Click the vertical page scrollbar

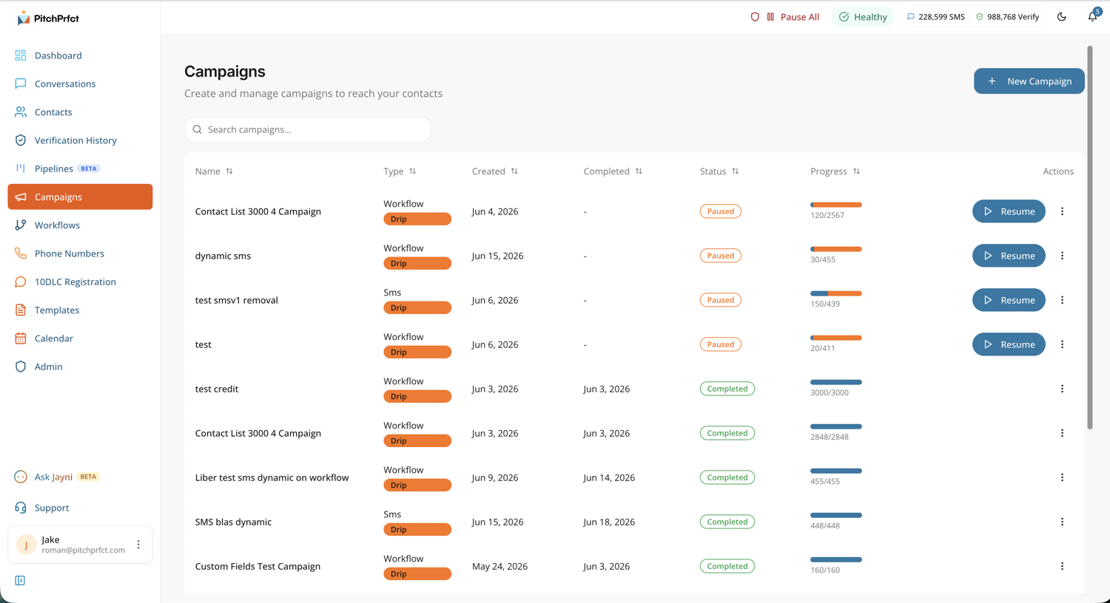pyautogui.click(x=1089, y=236)
